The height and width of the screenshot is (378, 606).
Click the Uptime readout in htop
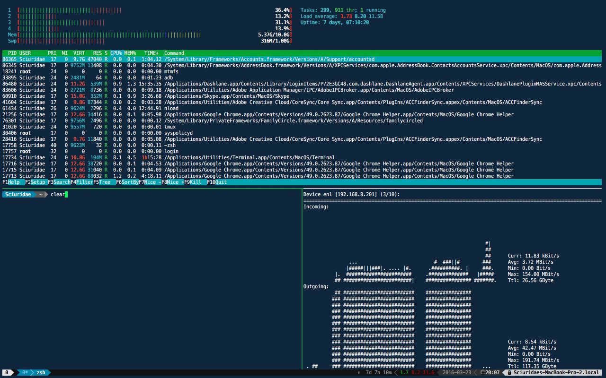[x=335, y=22]
